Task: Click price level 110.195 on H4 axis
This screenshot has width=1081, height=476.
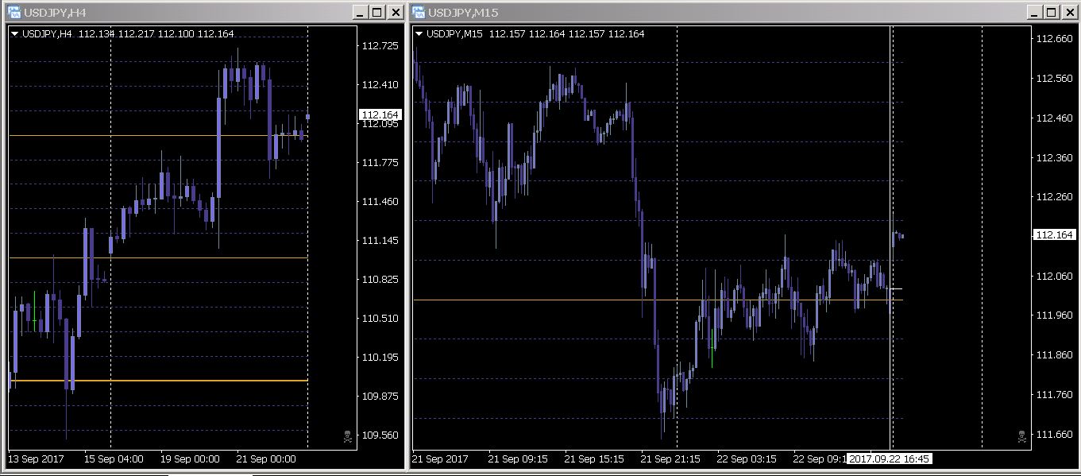Action: click(380, 357)
